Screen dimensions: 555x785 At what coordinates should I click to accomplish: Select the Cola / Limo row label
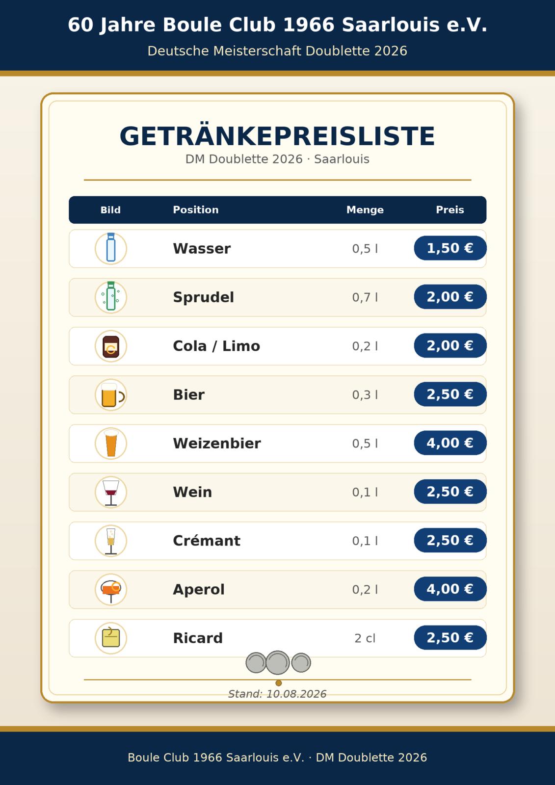pos(216,346)
